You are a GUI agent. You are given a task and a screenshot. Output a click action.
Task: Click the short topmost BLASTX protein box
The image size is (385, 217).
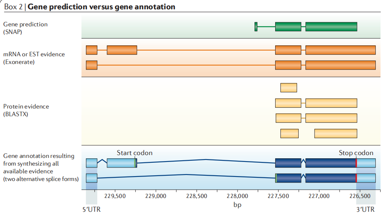[x=289, y=87]
